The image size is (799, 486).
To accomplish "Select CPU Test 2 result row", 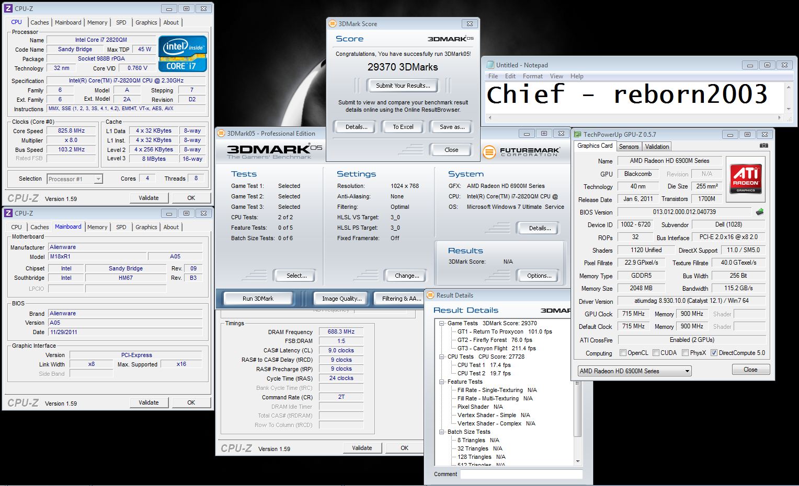I will (x=484, y=373).
